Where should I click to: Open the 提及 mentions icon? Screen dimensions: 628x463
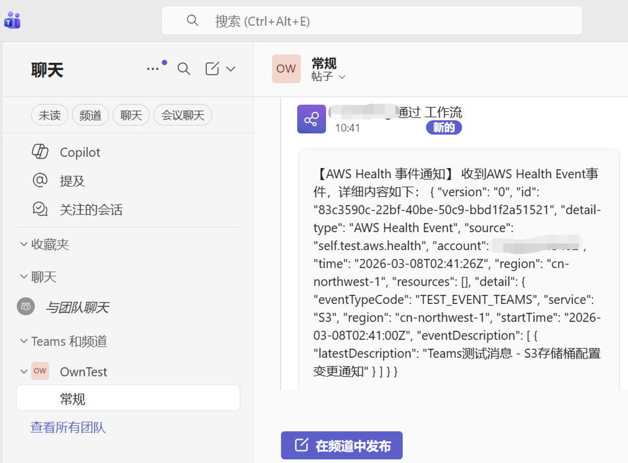pos(40,180)
